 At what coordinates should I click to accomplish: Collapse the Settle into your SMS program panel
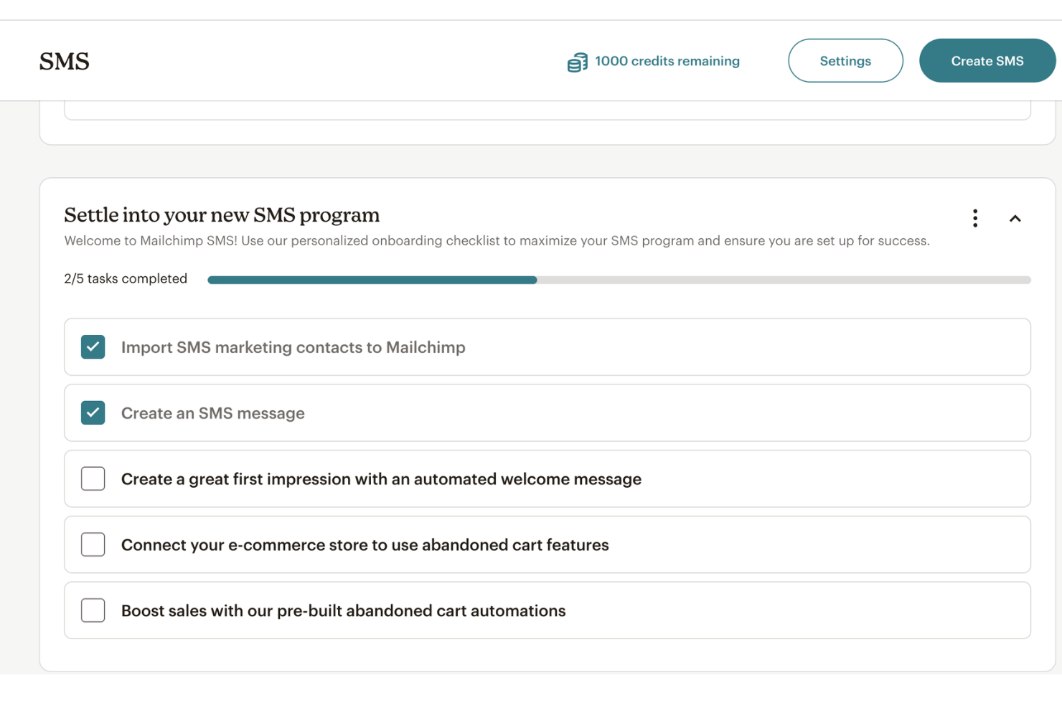click(x=1015, y=218)
